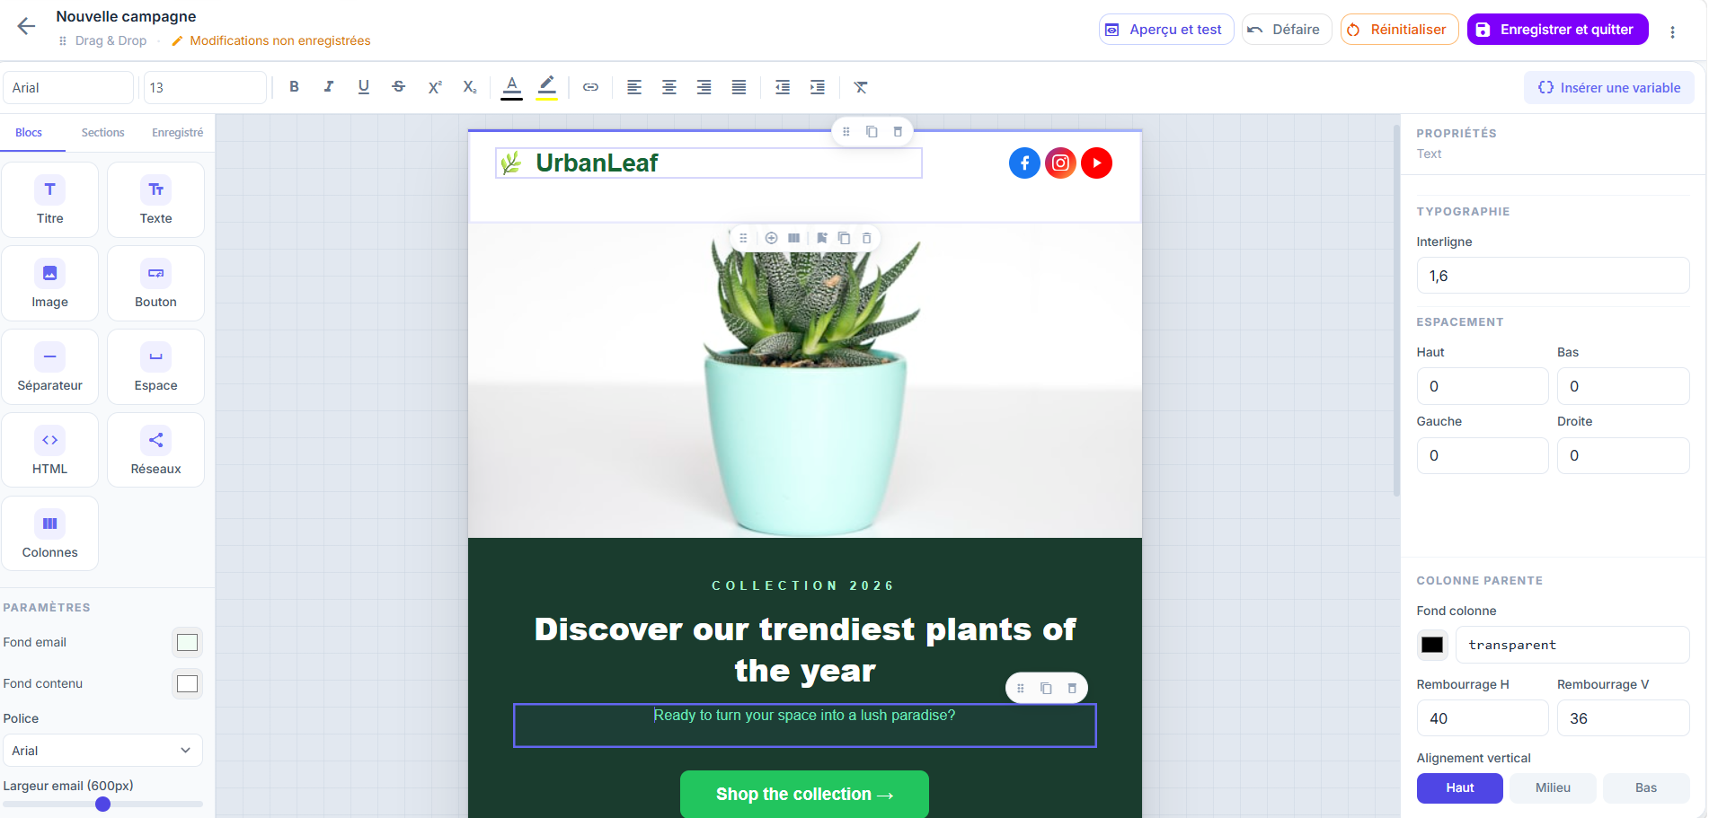Viewport: 1709px width, 818px height.
Task: Select the Séparateur block
Action: [x=50, y=366]
